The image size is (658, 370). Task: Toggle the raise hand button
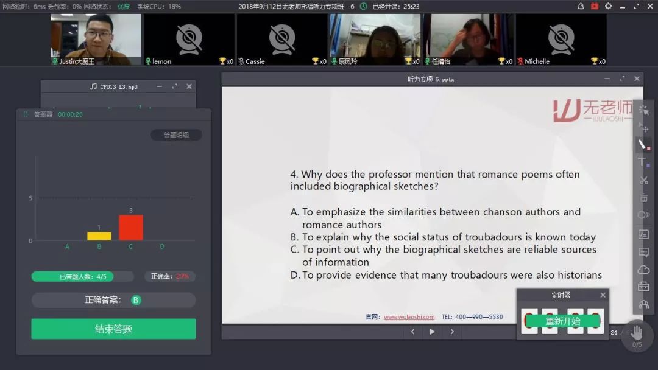click(637, 333)
